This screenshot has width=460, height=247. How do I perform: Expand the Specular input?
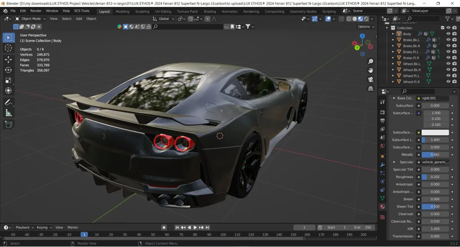[394, 162]
